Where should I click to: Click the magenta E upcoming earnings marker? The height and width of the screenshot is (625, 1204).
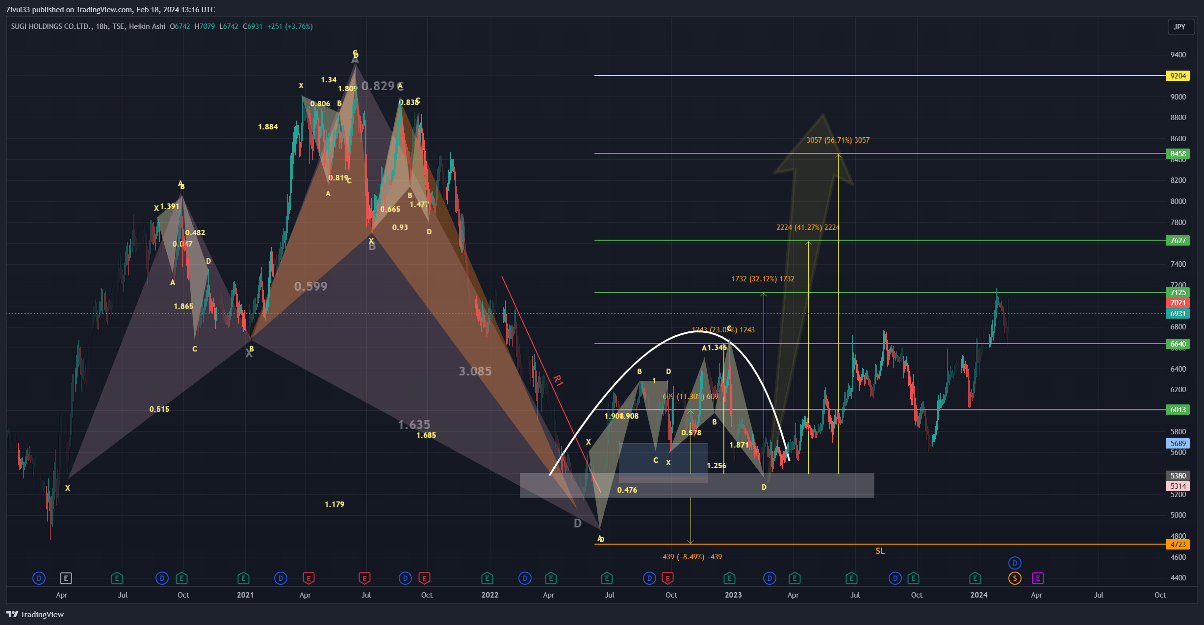click(1038, 578)
